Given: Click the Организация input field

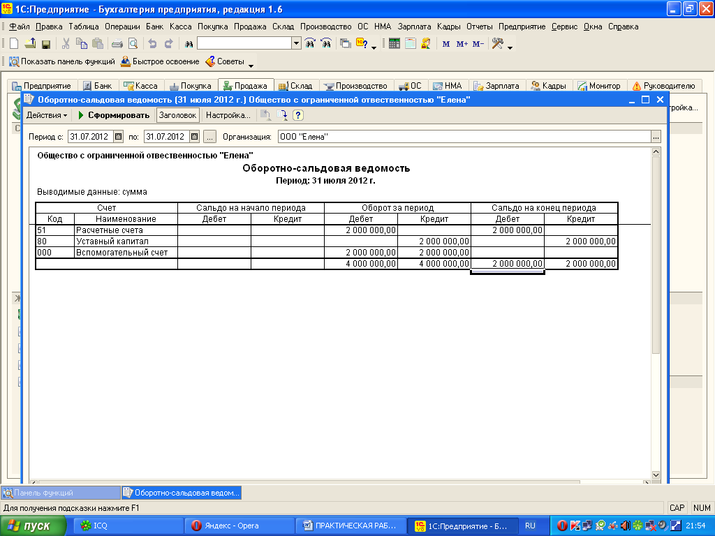Looking at the screenshot, I should click(464, 136).
